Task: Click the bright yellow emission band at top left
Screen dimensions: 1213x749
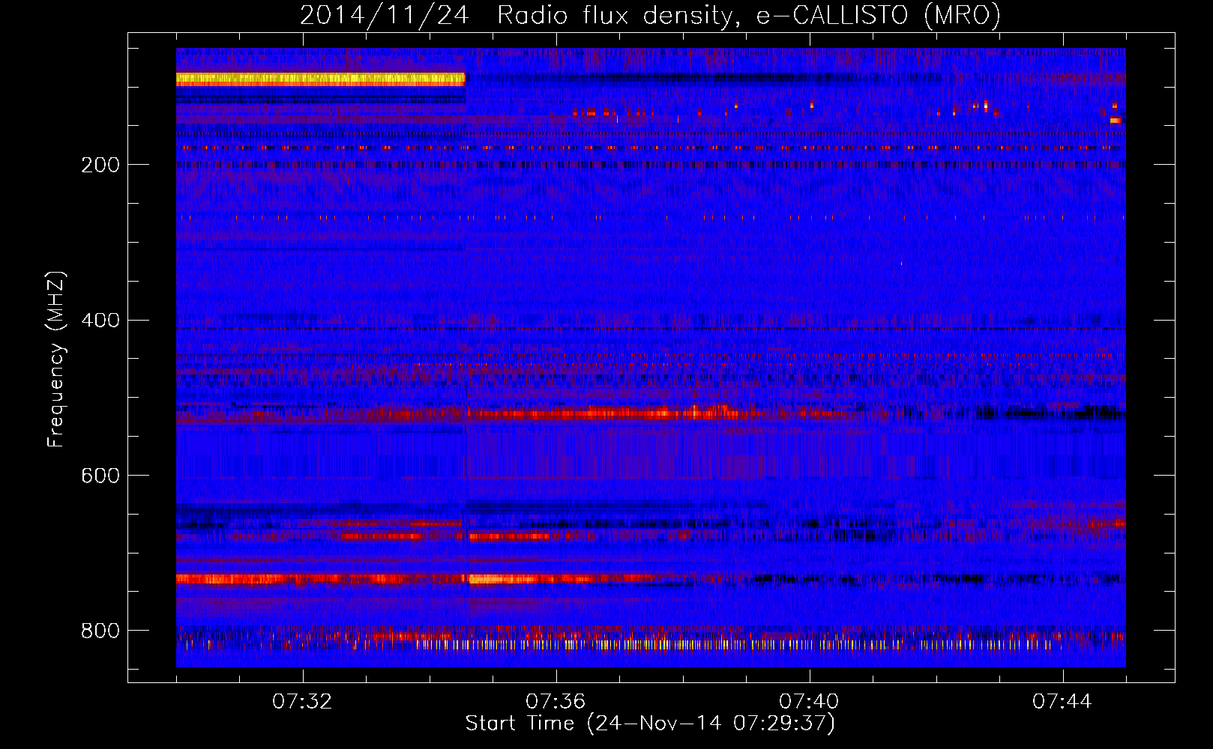Action: click(320, 79)
